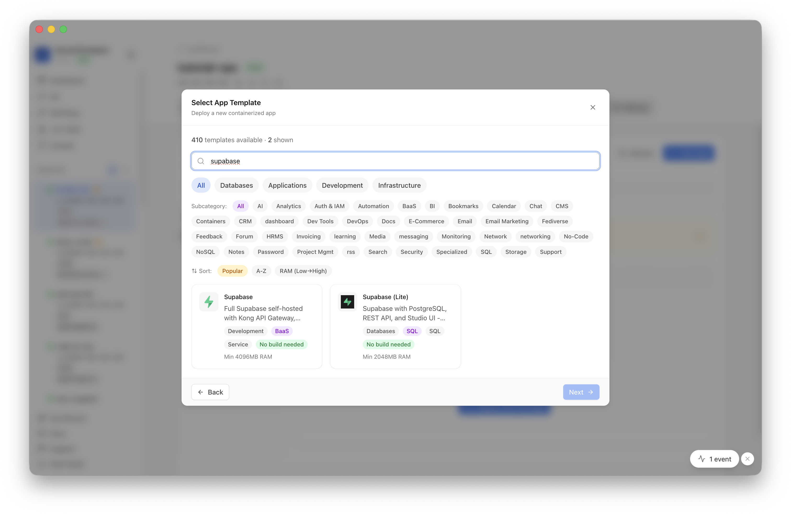Select the All subcategory chip
This screenshot has width=791, height=514.
tap(240, 206)
